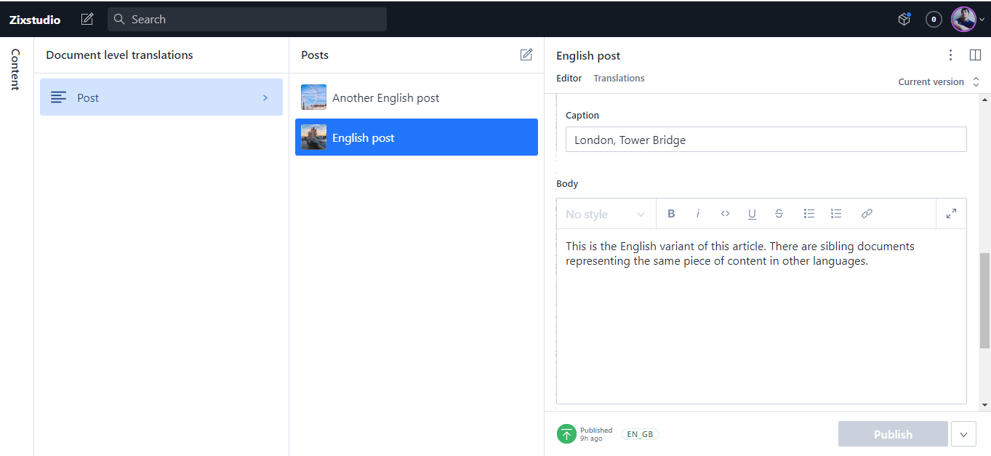Viewport: 991px width, 456px height.
Task: Open the Current version dropdown
Action: click(x=939, y=81)
